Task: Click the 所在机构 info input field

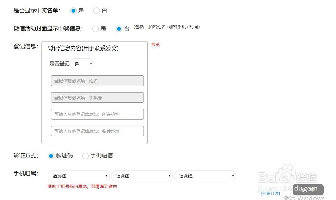Action: coord(97,114)
